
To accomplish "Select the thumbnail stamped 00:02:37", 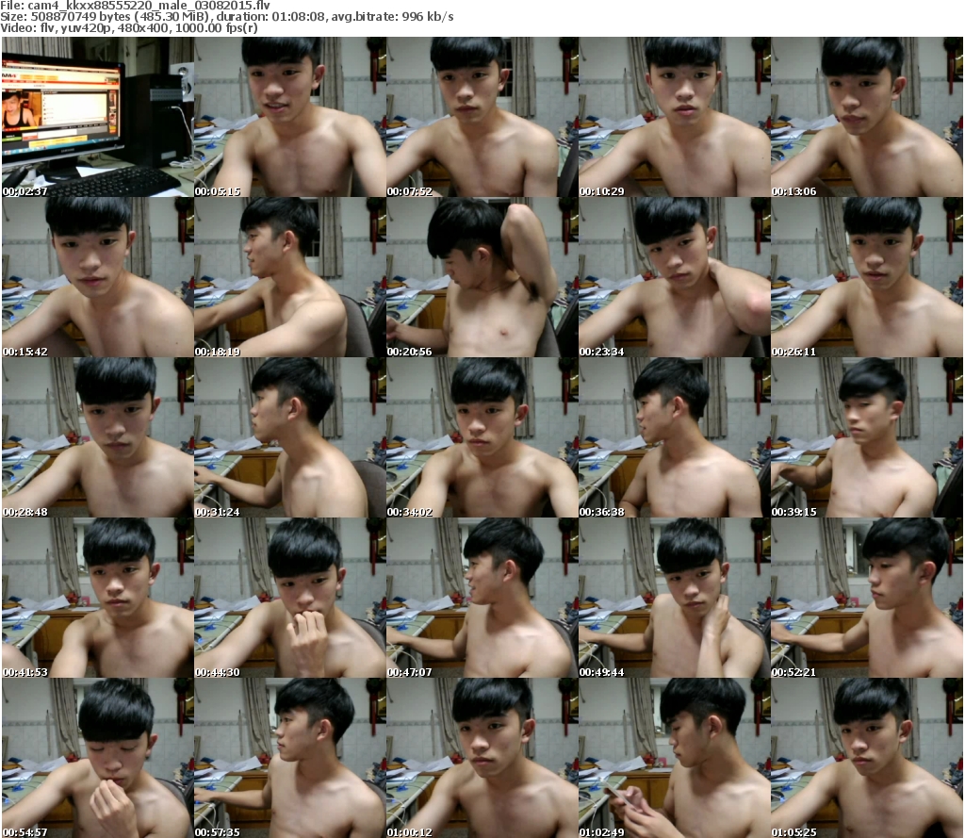I will point(98,117).
